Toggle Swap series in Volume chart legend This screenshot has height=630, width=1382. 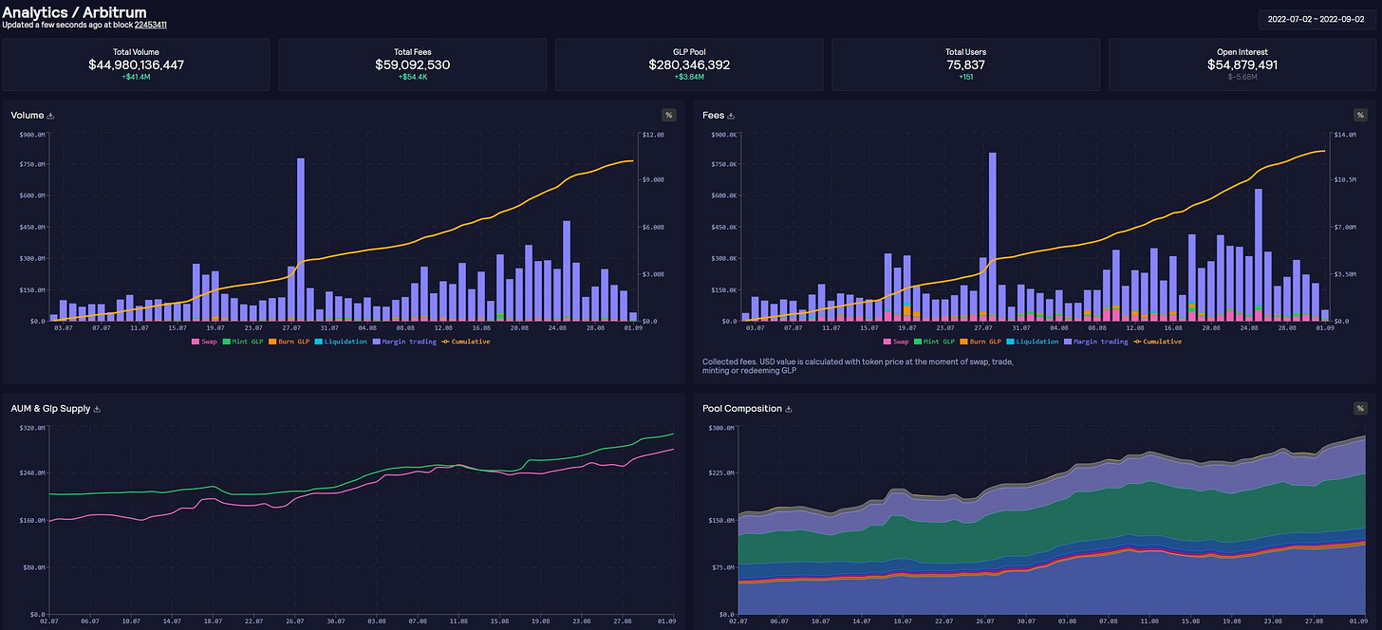pyautogui.click(x=205, y=342)
